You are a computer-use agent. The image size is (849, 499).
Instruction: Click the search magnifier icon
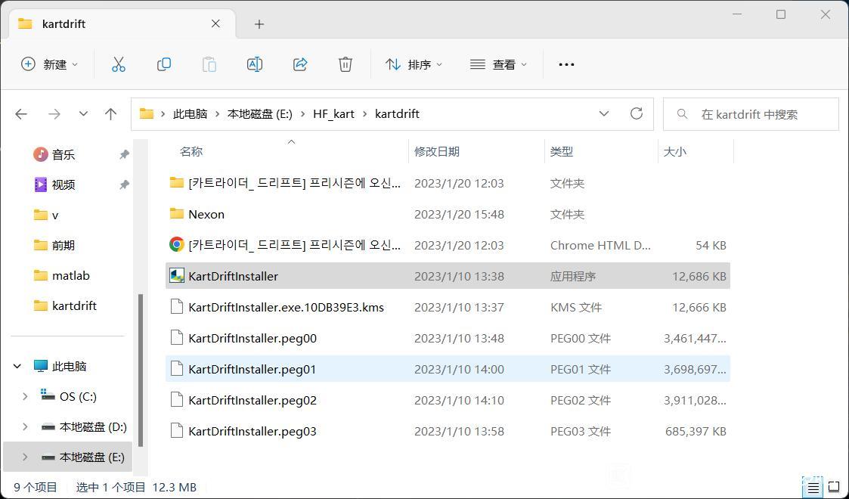[x=682, y=114]
